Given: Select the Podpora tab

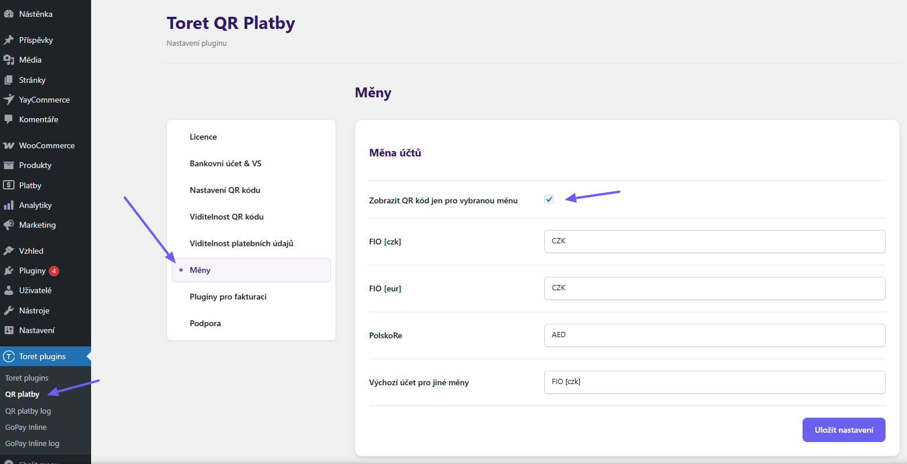Looking at the screenshot, I should pos(205,323).
